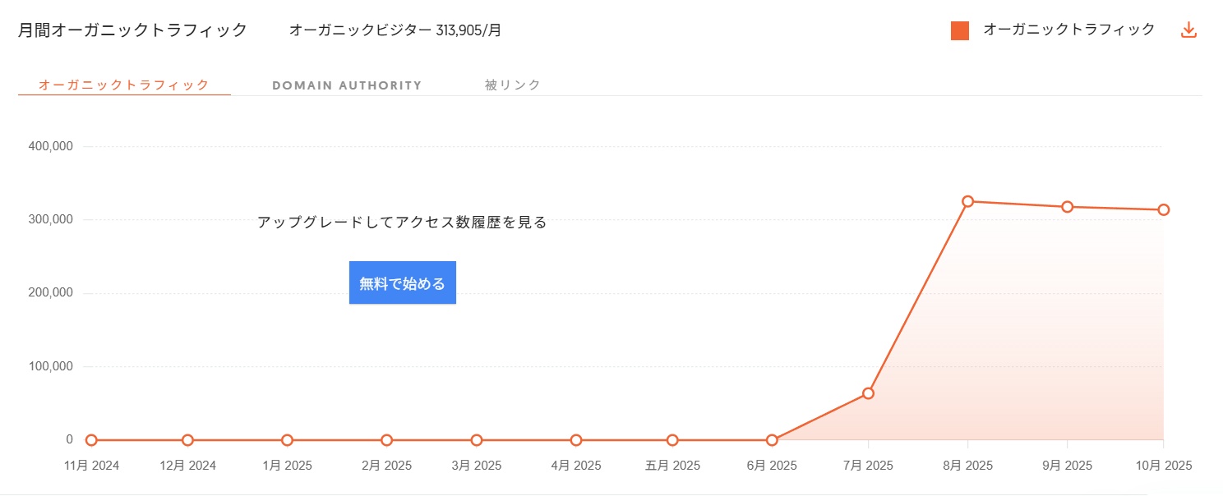The width and height of the screenshot is (1223, 496).
Task: Click the download icon in top right corner
Action: tap(1188, 29)
